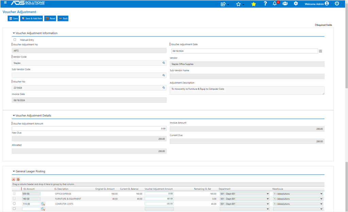
Task: Check the 160-00 row checkbox
Action: [14, 199]
